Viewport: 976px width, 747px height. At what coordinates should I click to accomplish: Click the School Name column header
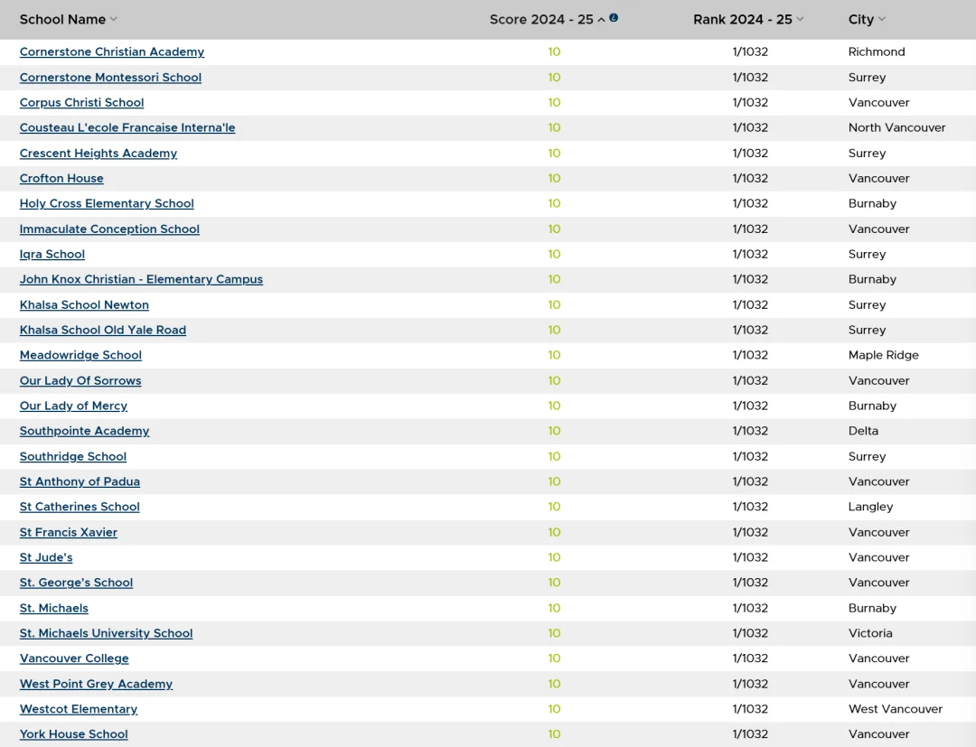62,19
